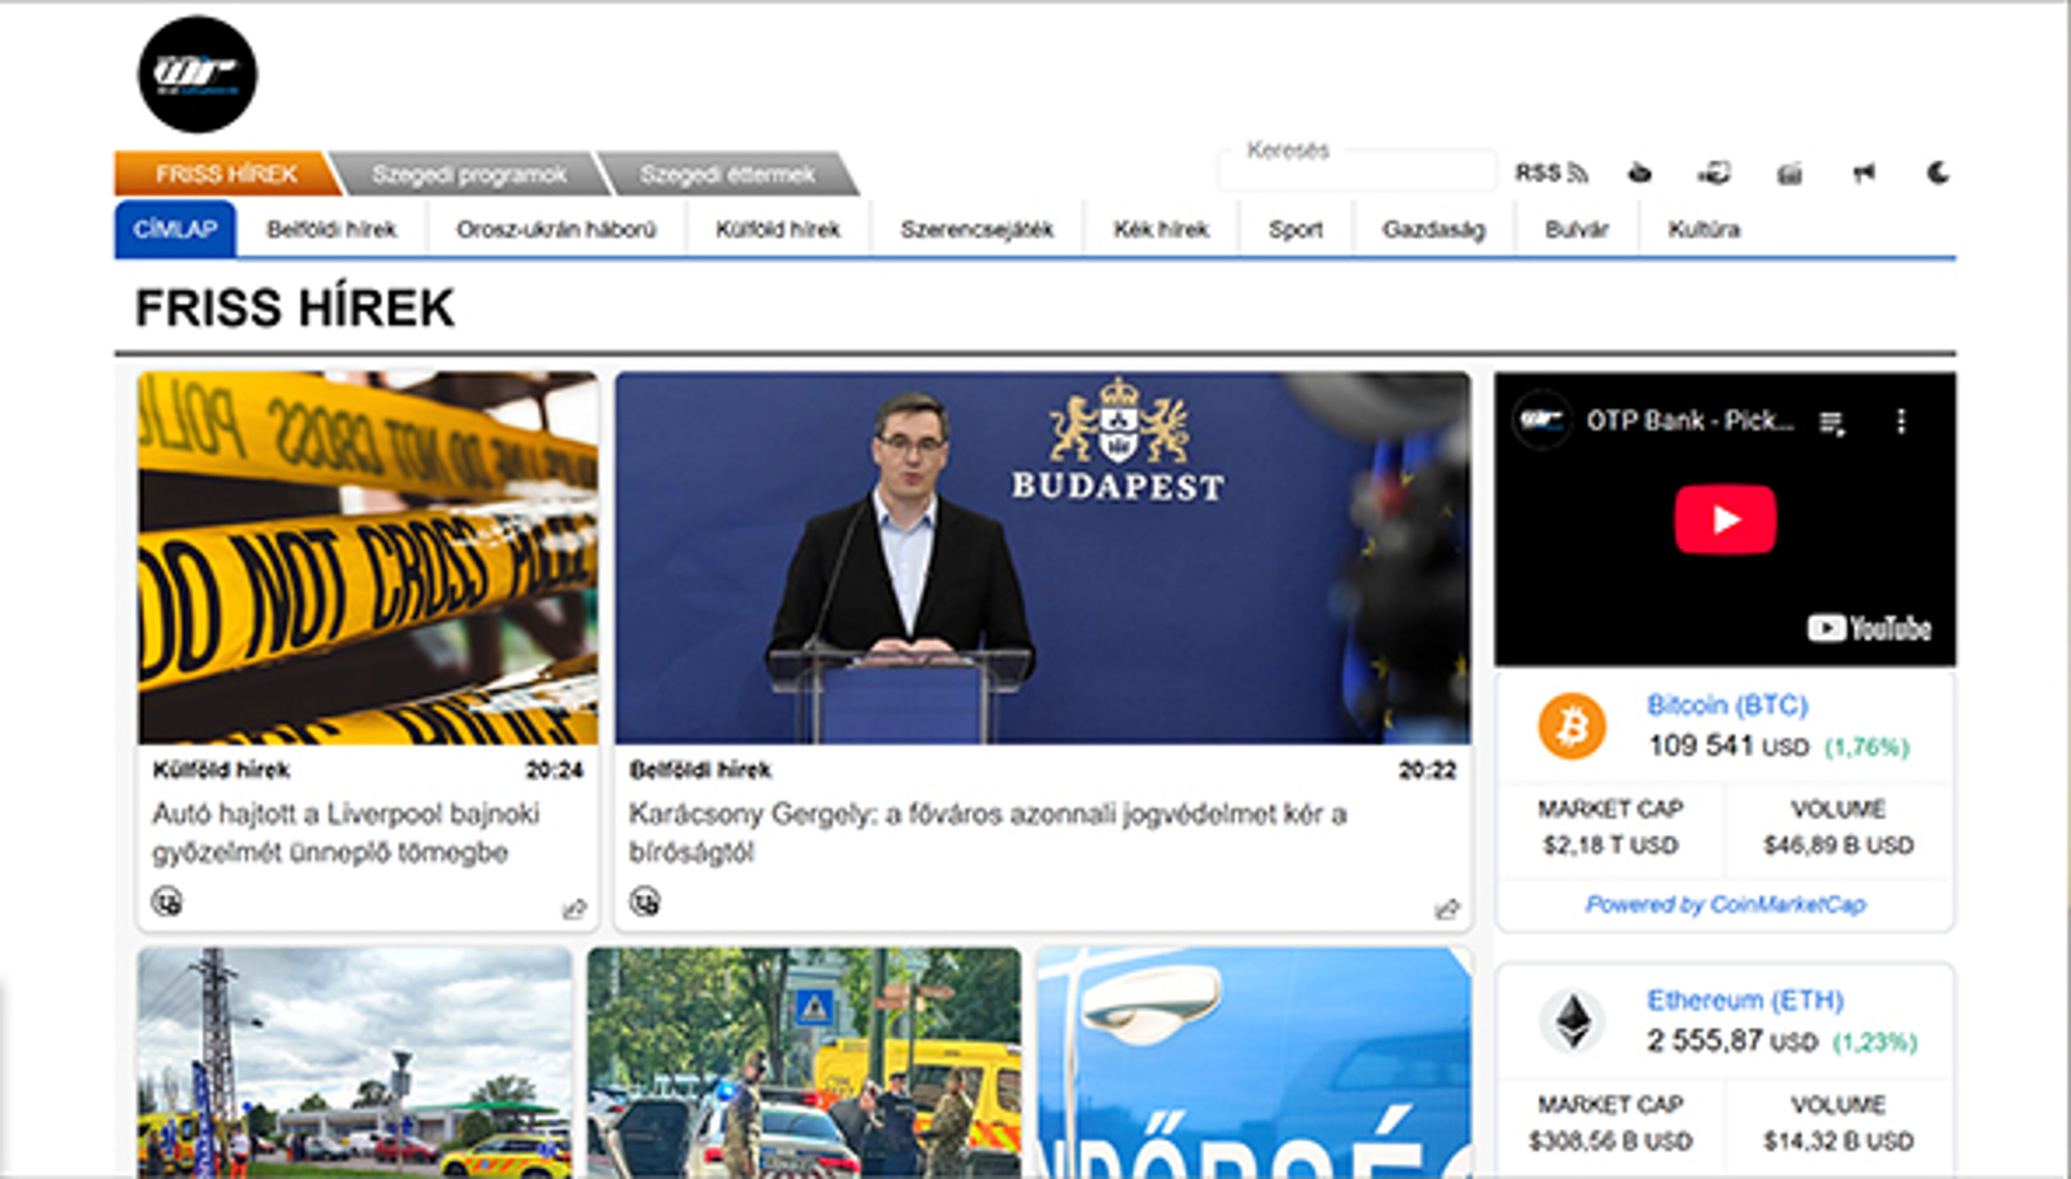Click the megaphone icon
The width and height of the screenshot is (2071, 1179).
click(1864, 173)
